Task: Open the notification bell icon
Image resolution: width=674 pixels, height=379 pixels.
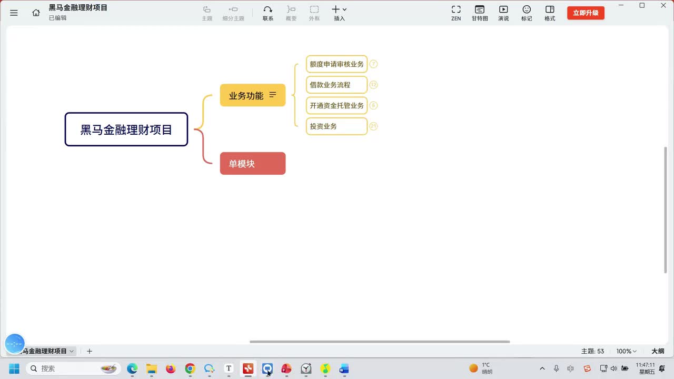Action: click(x=662, y=368)
